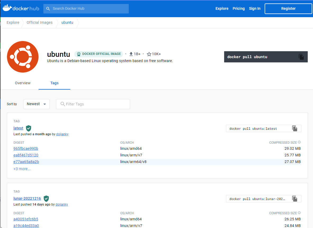Screen dimensions: 313x228
Task: Go to Official Images breadcrumb
Action: click(40, 22)
